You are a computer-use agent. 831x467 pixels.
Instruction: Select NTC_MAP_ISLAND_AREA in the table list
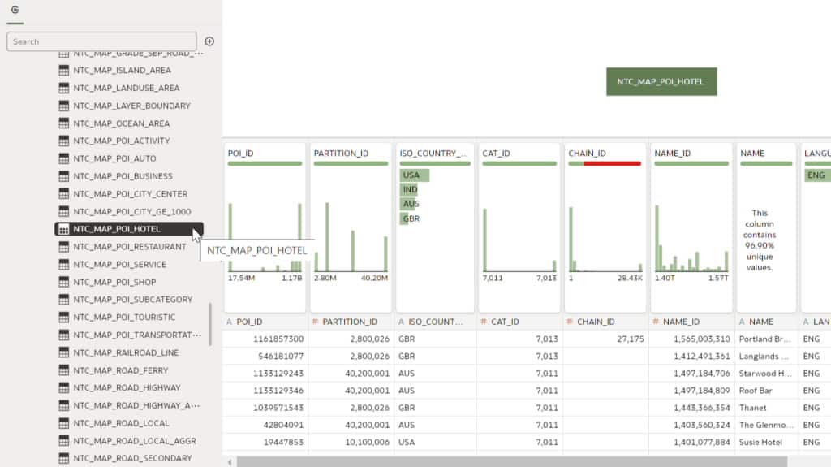[x=122, y=70]
